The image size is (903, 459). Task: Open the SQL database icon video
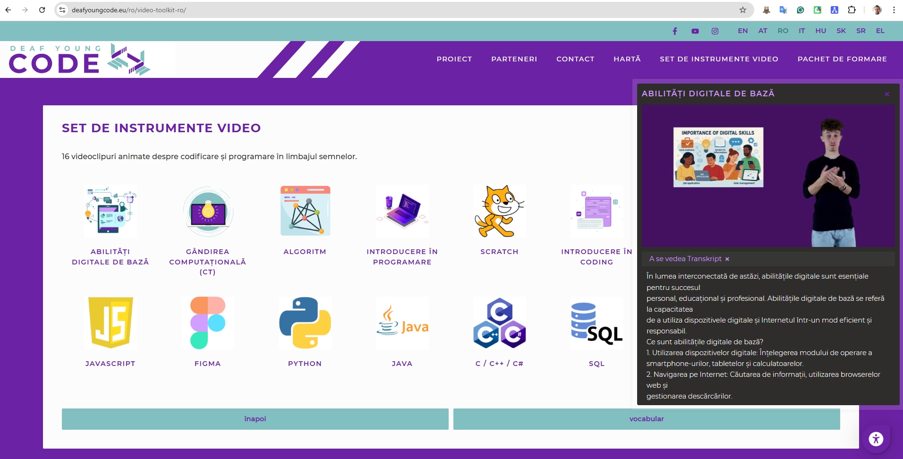click(596, 323)
